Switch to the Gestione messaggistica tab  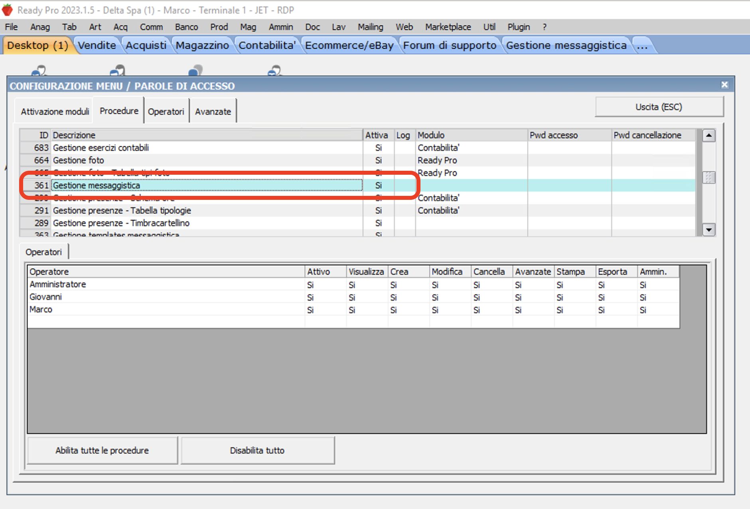click(x=566, y=45)
